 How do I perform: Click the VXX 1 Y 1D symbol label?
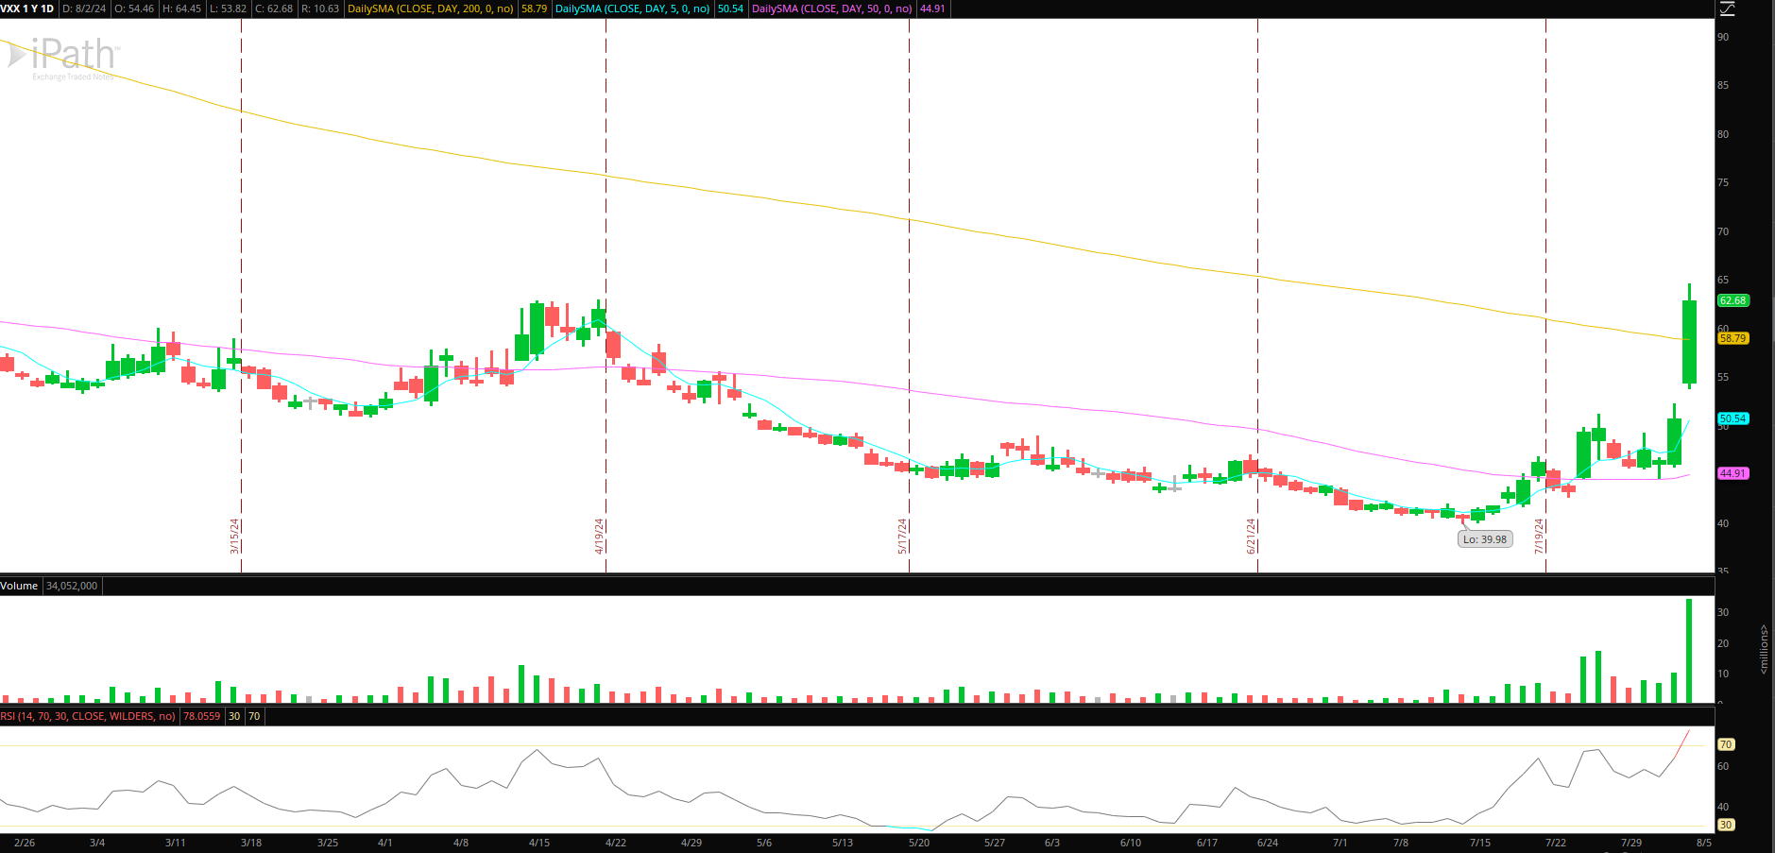click(27, 9)
